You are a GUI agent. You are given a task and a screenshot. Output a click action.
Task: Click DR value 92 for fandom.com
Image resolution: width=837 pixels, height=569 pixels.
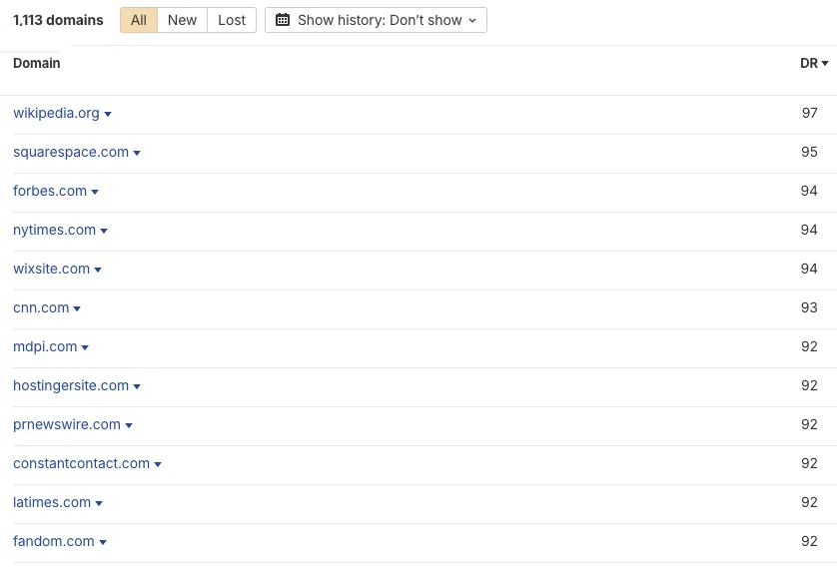tap(809, 541)
